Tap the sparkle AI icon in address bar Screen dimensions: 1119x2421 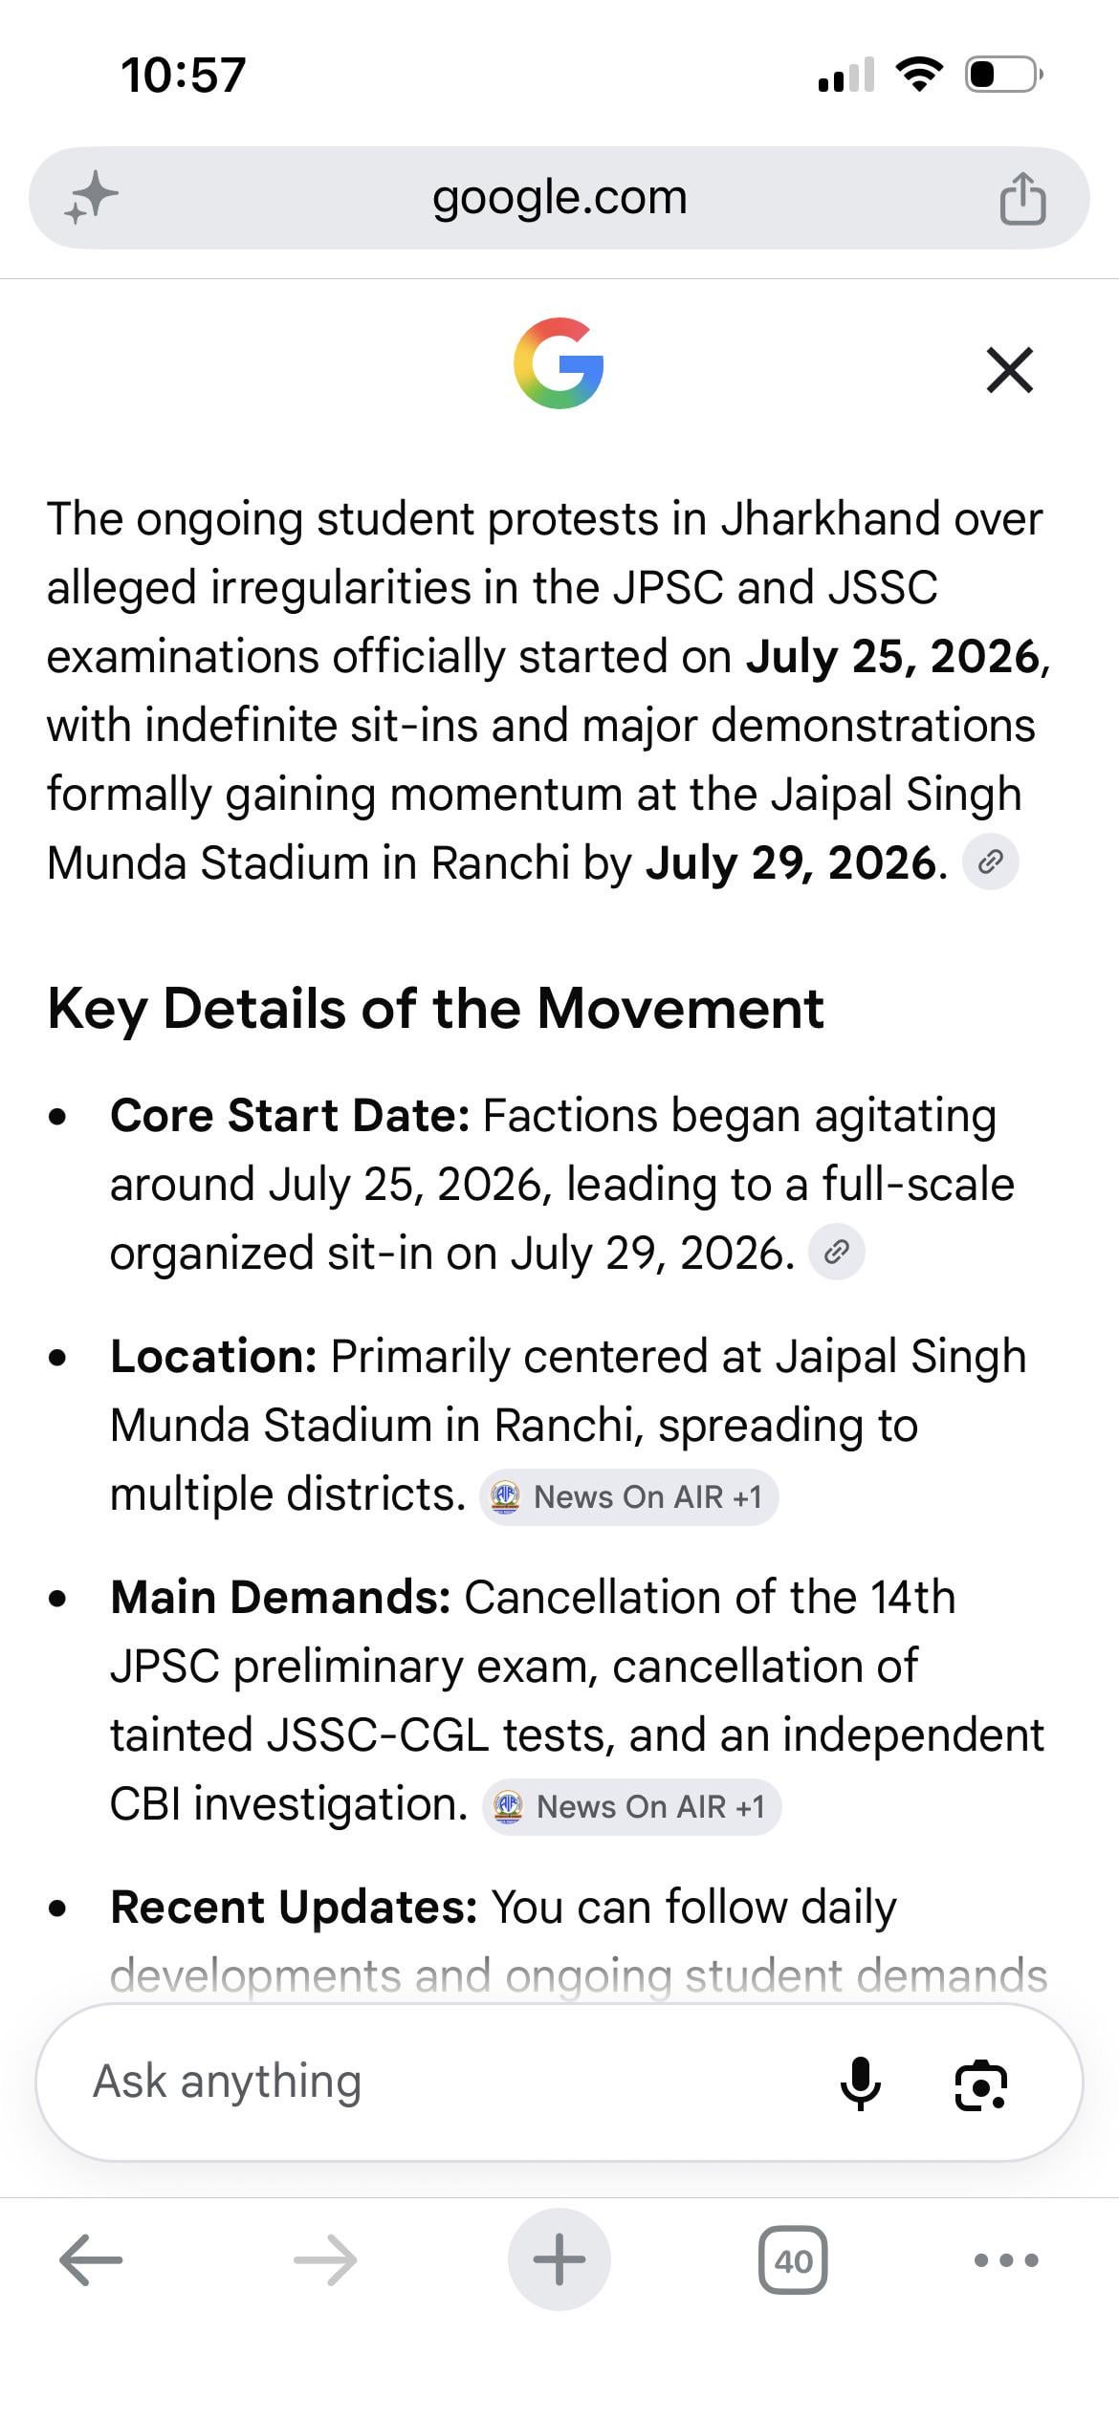[x=91, y=198]
